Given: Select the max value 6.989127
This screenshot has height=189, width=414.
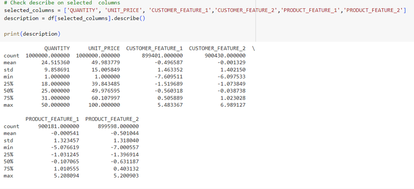Looking at the screenshot, I should 233,105.
